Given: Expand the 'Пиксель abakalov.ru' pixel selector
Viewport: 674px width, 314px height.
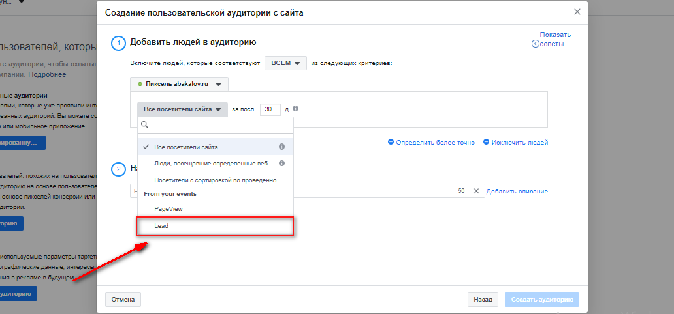Looking at the screenshot, I should [179, 85].
